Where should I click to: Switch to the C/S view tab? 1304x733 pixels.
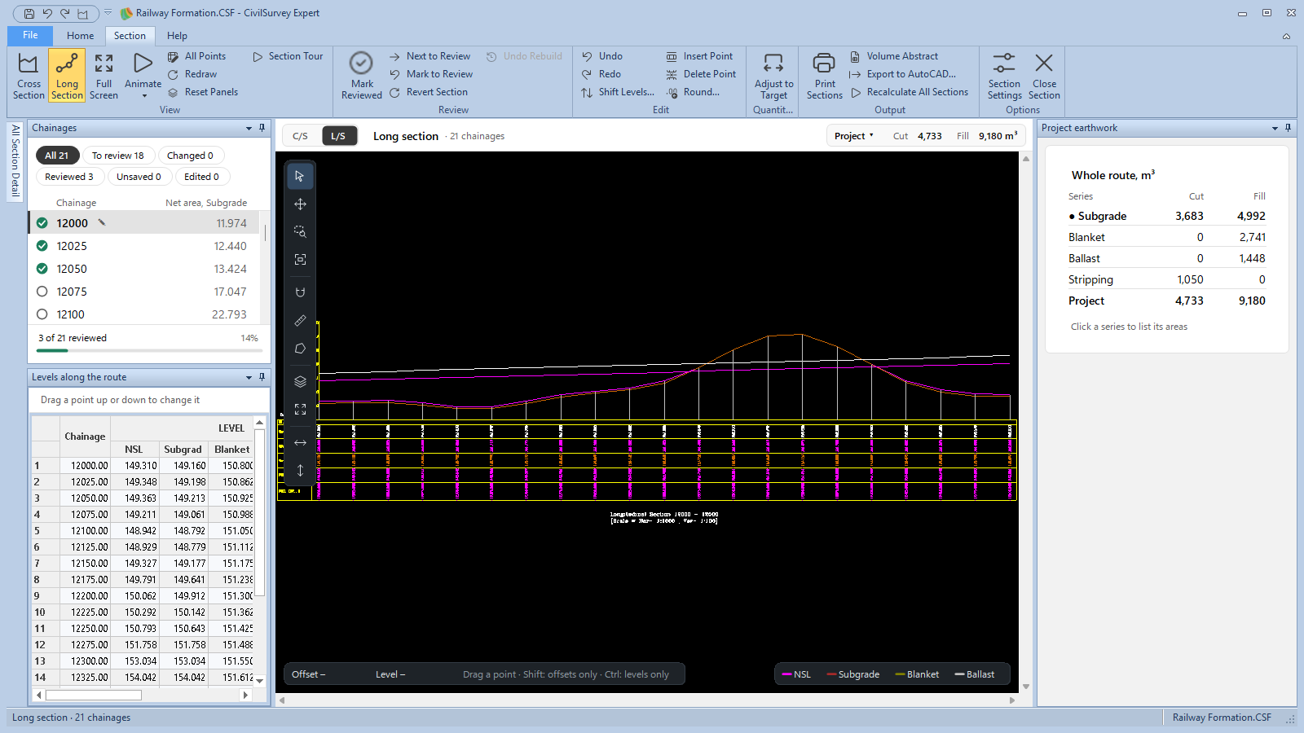(x=300, y=136)
